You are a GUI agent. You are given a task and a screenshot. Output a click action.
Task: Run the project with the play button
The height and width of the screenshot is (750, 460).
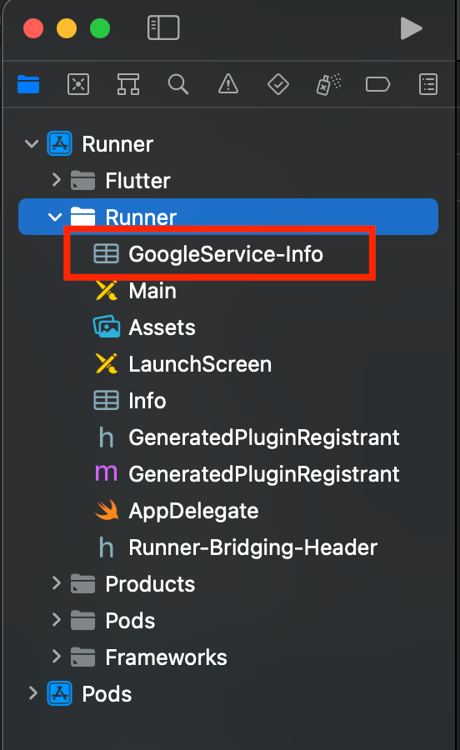click(411, 28)
